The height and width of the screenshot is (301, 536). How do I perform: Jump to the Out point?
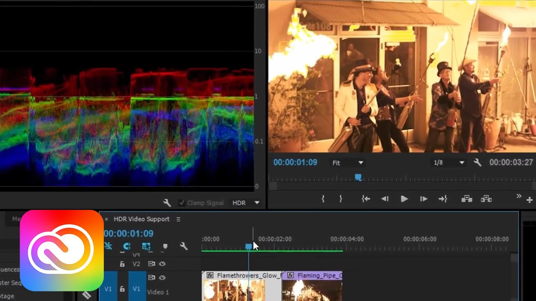[443, 199]
